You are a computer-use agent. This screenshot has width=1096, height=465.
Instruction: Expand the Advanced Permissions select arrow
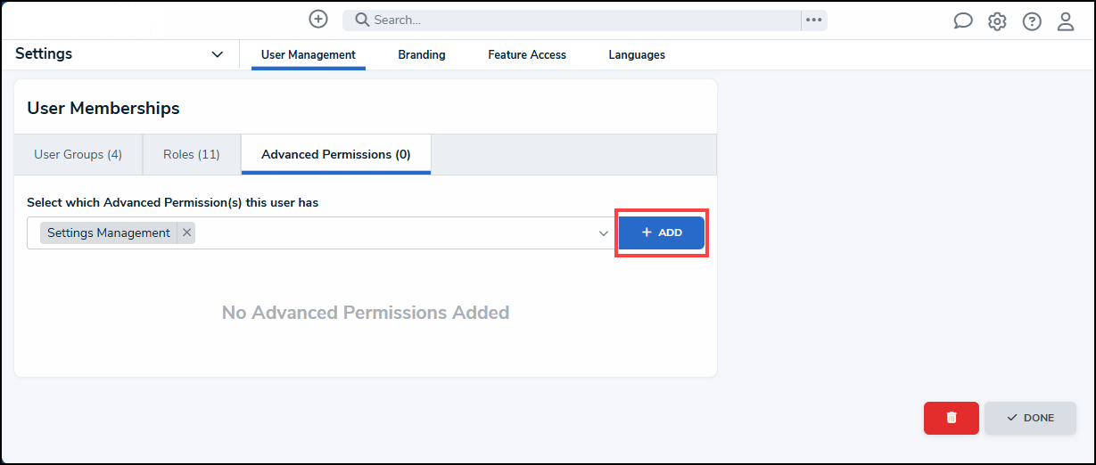604,233
